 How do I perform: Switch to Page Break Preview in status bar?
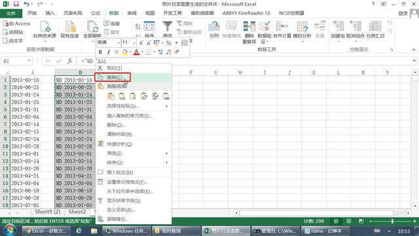pyautogui.click(x=361, y=221)
